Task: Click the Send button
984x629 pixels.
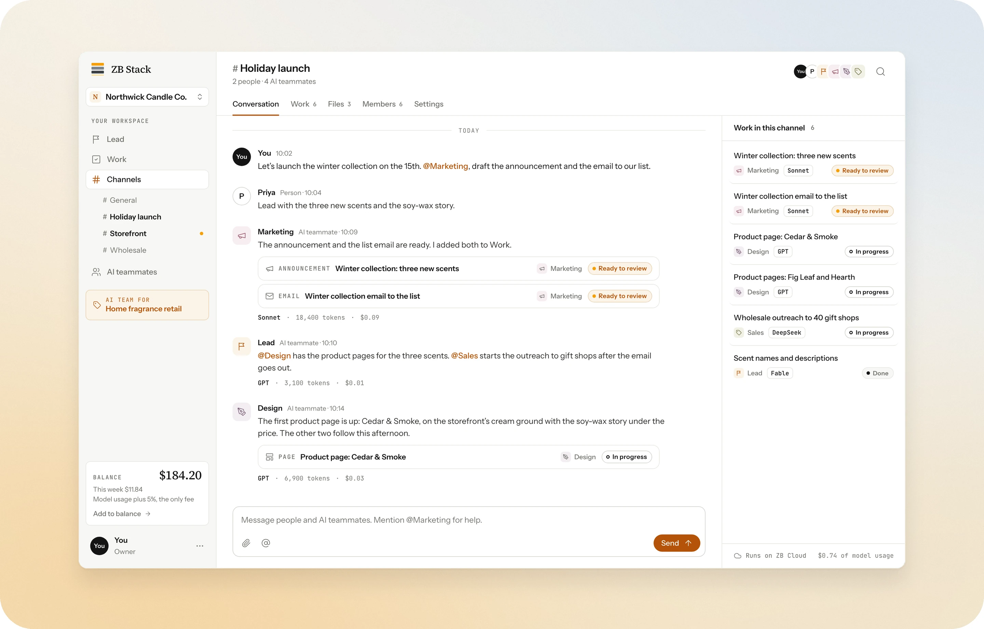Action: click(676, 543)
